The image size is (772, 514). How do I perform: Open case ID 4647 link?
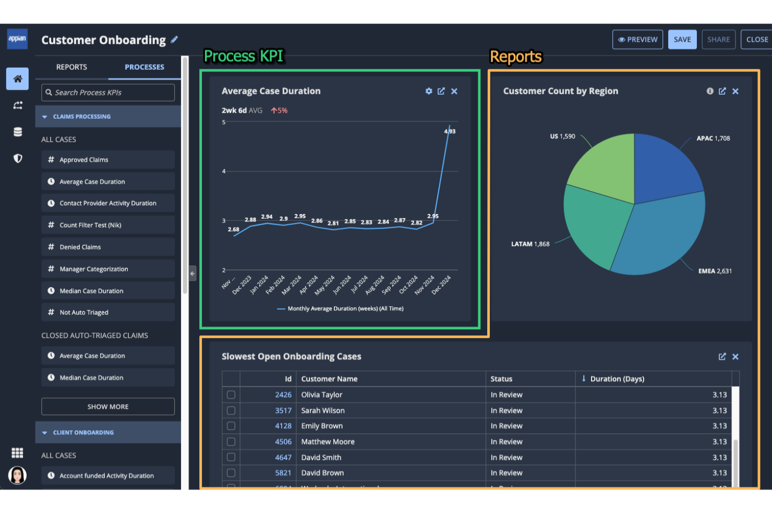pyautogui.click(x=283, y=457)
